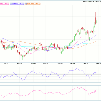The image size is (101, 101).
Task: Select the SMA (50) 4.214 label
Action: pos(17,4)
